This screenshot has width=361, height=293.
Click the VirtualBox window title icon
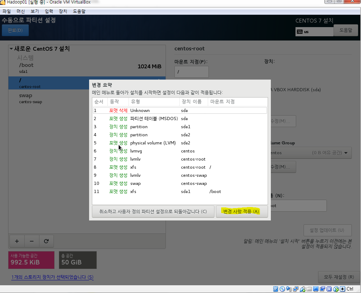tap(2, 2)
